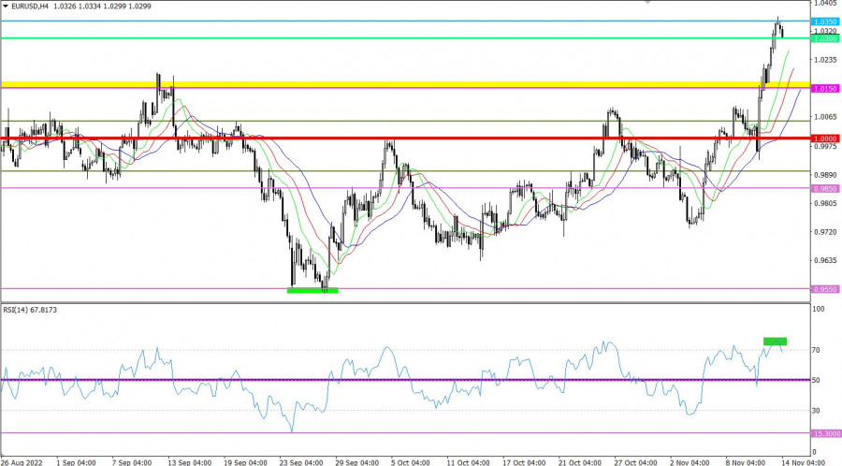Select green rectangle marker on RSI panel
Viewport: 842px width, 466px height.
[775, 341]
